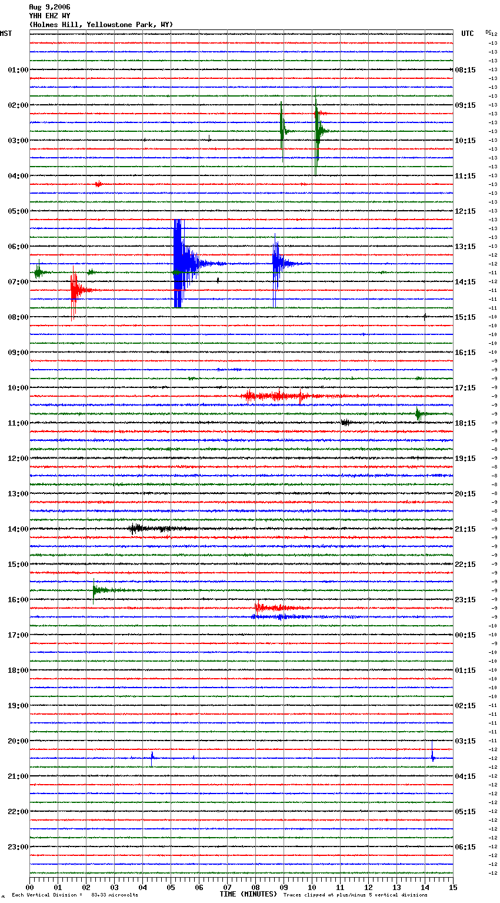Click the date 'Aug 9,2006' header
Screen dimensions: 500x903
49,7
